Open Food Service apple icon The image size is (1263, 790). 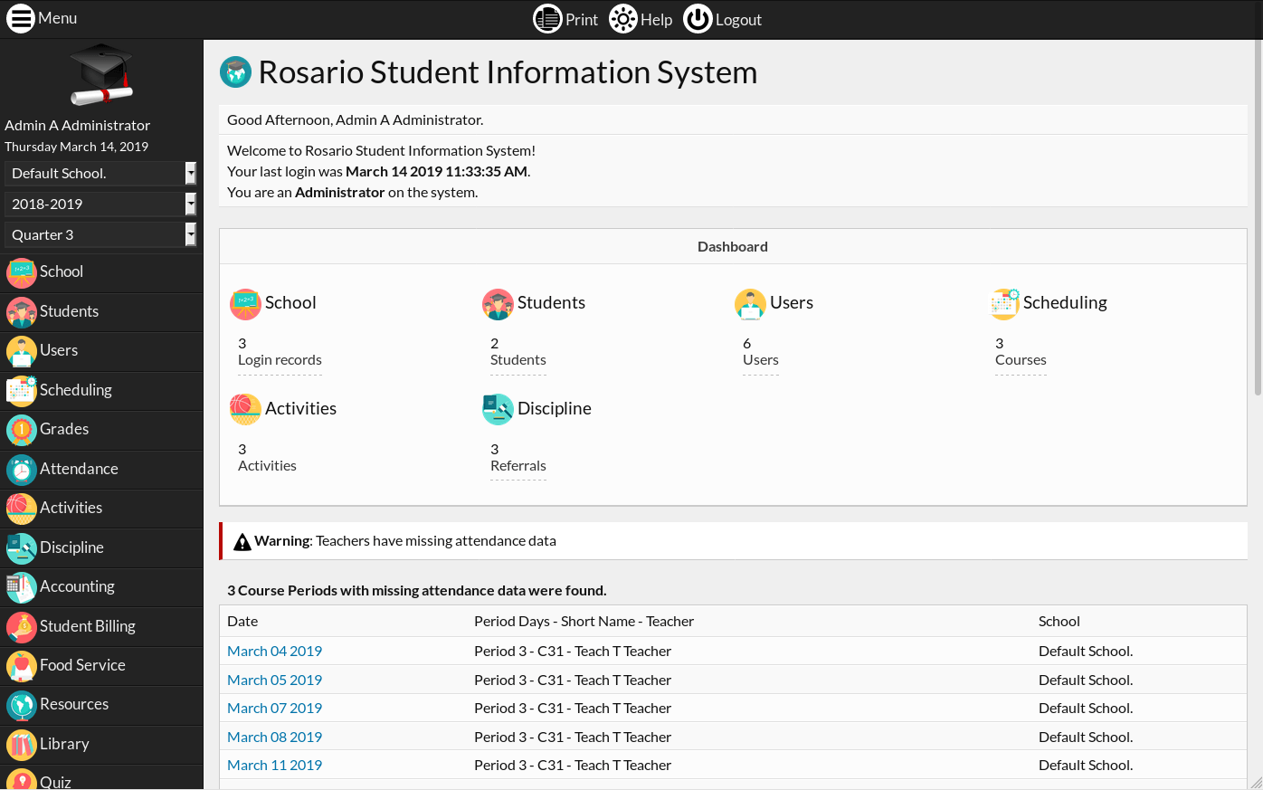tap(22, 665)
